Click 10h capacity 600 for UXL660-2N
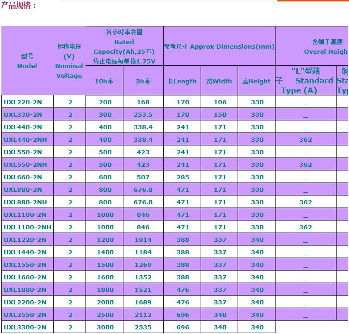This screenshot has height=334, width=349. (x=105, y=177)
